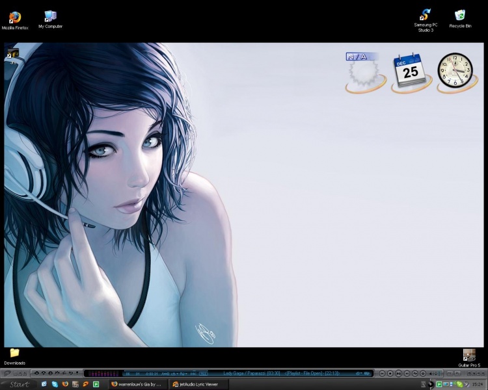Adjust the jetAudio volume slider
The height and width of the screenshot is (390, 488).
pos(438,374)
